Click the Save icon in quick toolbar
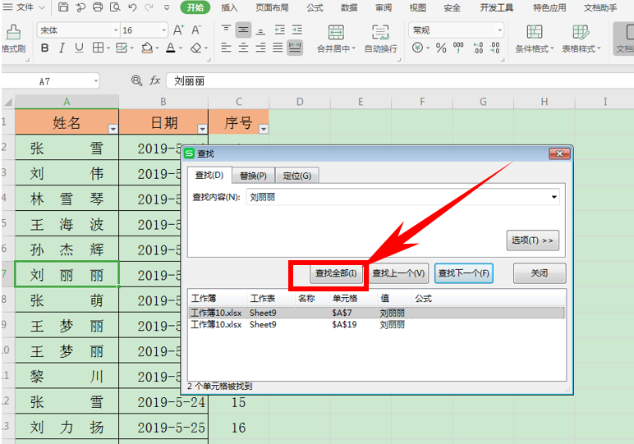 pyautogui.click(x=62, y=7)
